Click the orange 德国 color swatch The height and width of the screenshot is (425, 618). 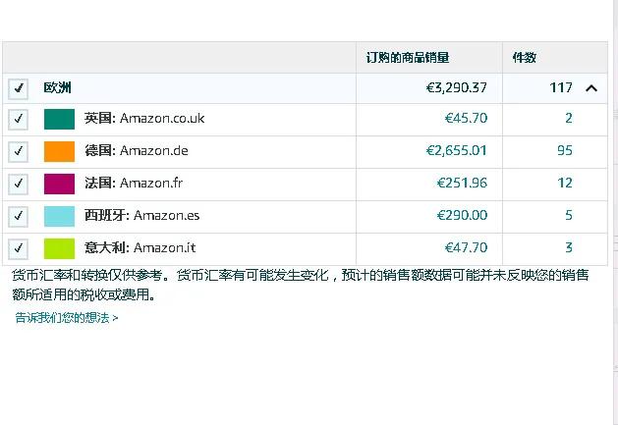point(59,151)
